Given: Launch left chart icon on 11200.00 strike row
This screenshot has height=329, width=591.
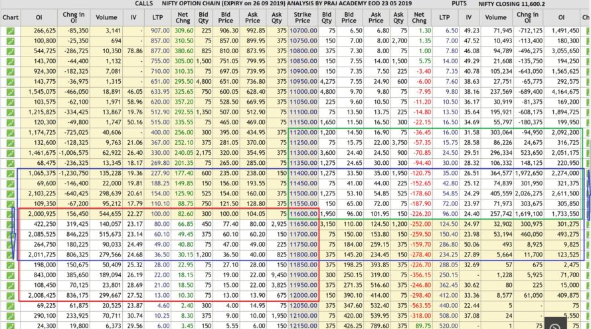Looking at the screenshot, I should click(10, 133).
